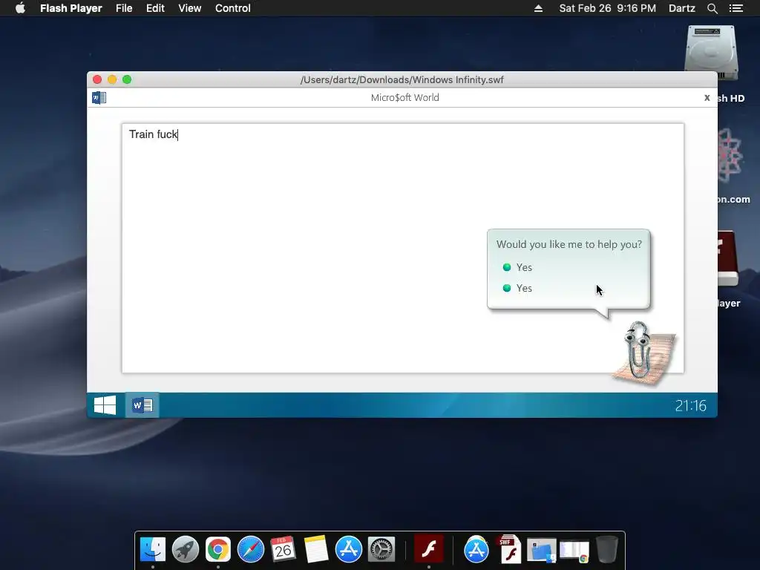Open the Control menu

(232, 8)
